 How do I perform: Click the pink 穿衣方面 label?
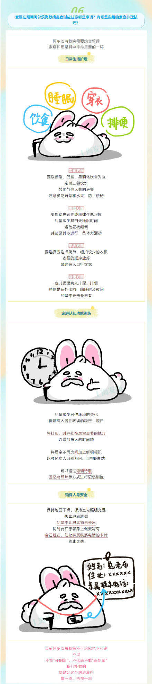point(76,245)
